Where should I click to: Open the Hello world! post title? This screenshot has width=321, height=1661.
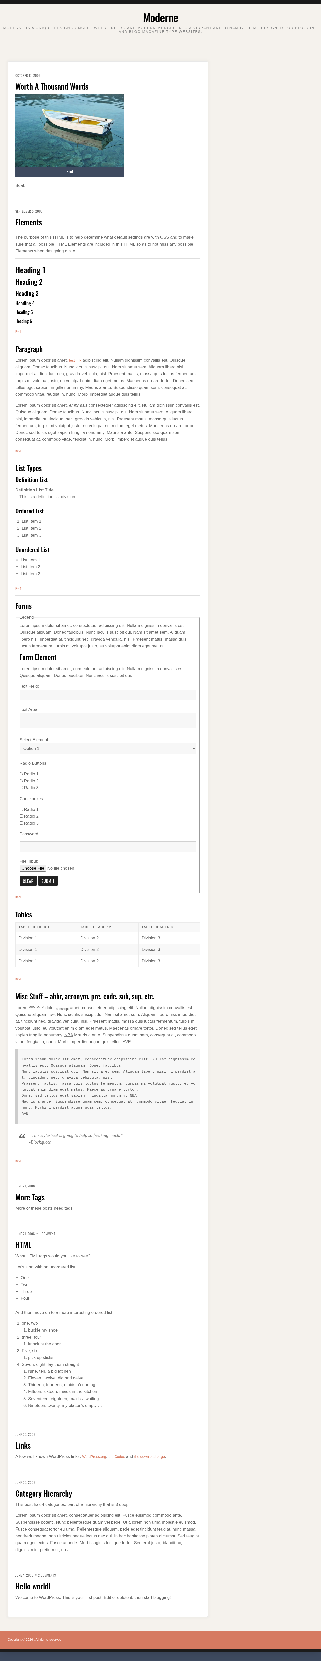(33, 1586)
